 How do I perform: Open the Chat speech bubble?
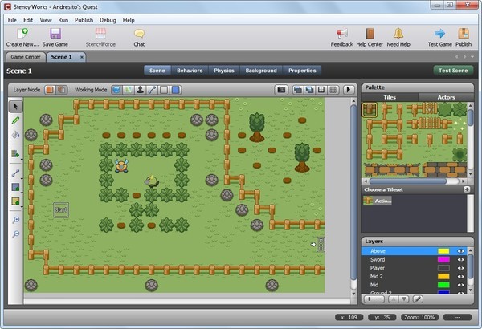[139, 37]
